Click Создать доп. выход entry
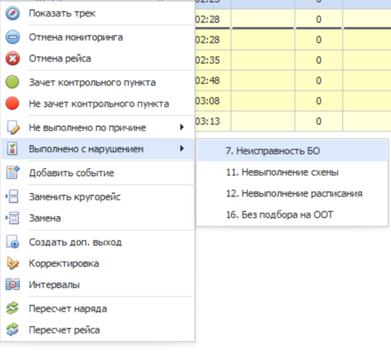 [x=75, y=242]
